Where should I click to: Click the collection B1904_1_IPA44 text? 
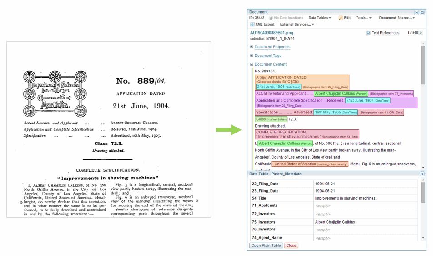point(272,39)
